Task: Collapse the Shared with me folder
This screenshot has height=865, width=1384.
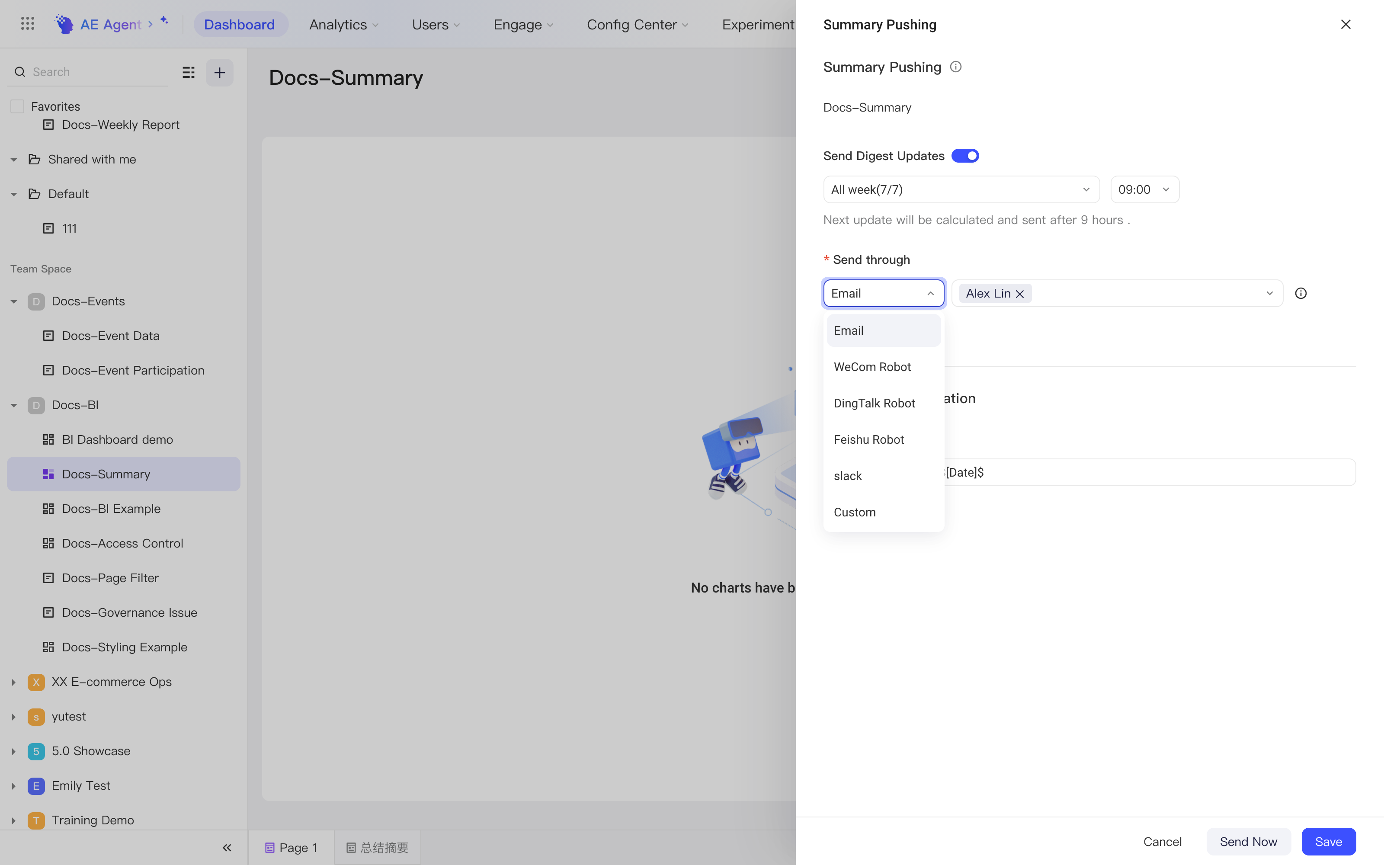Action: click(x=14, y=160)
